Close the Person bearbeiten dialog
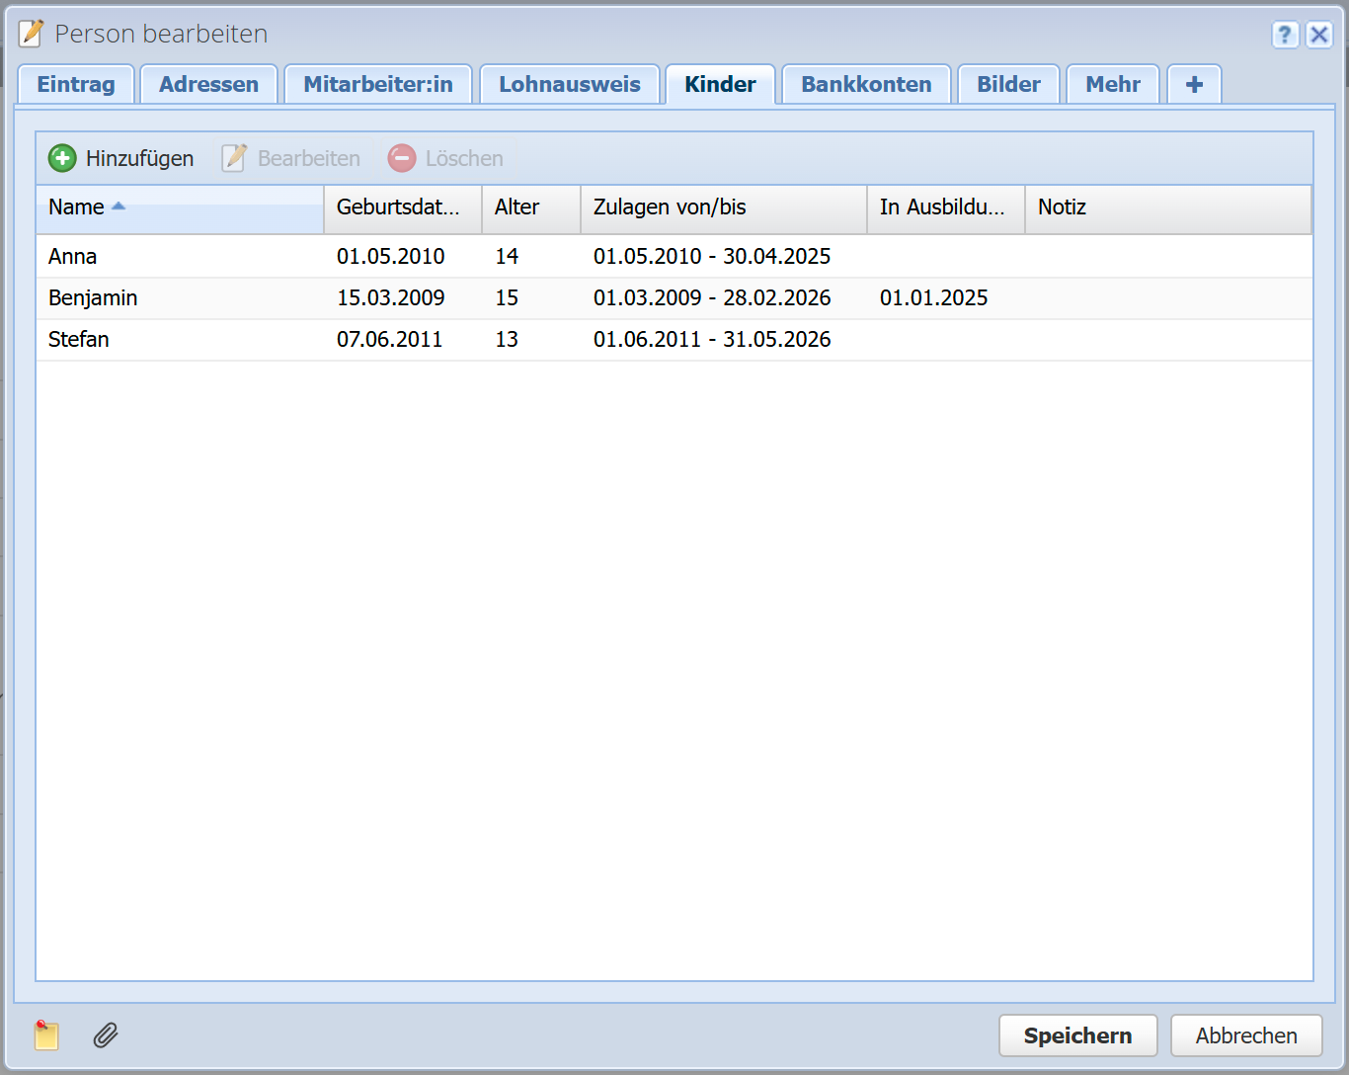 click(x=1318, y=35)
